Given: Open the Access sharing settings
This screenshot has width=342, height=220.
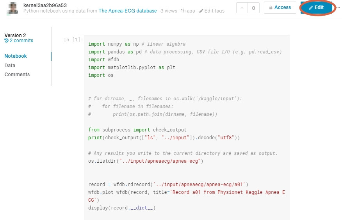Looking at the screenshot, I should pos(280,7).
